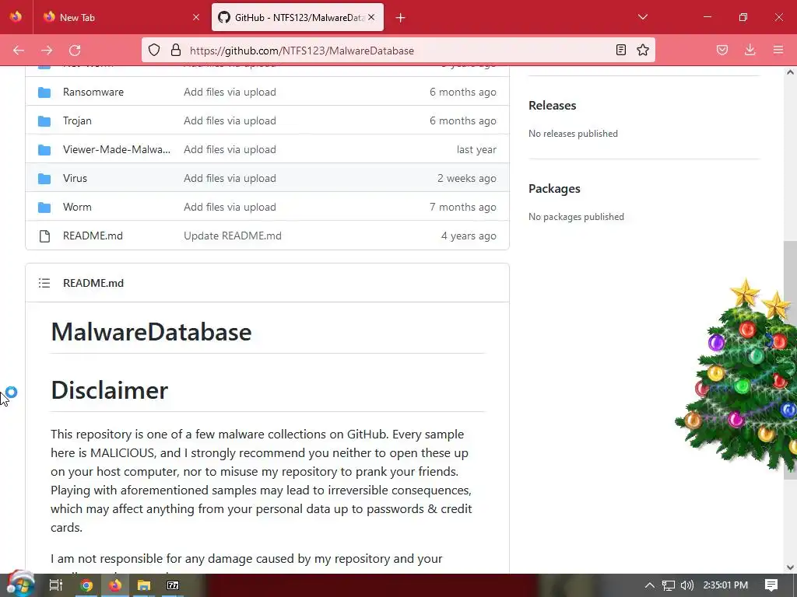Click the Worm folder icon
The width and height of the screenshot is (797, 597).
coord(44,207)
